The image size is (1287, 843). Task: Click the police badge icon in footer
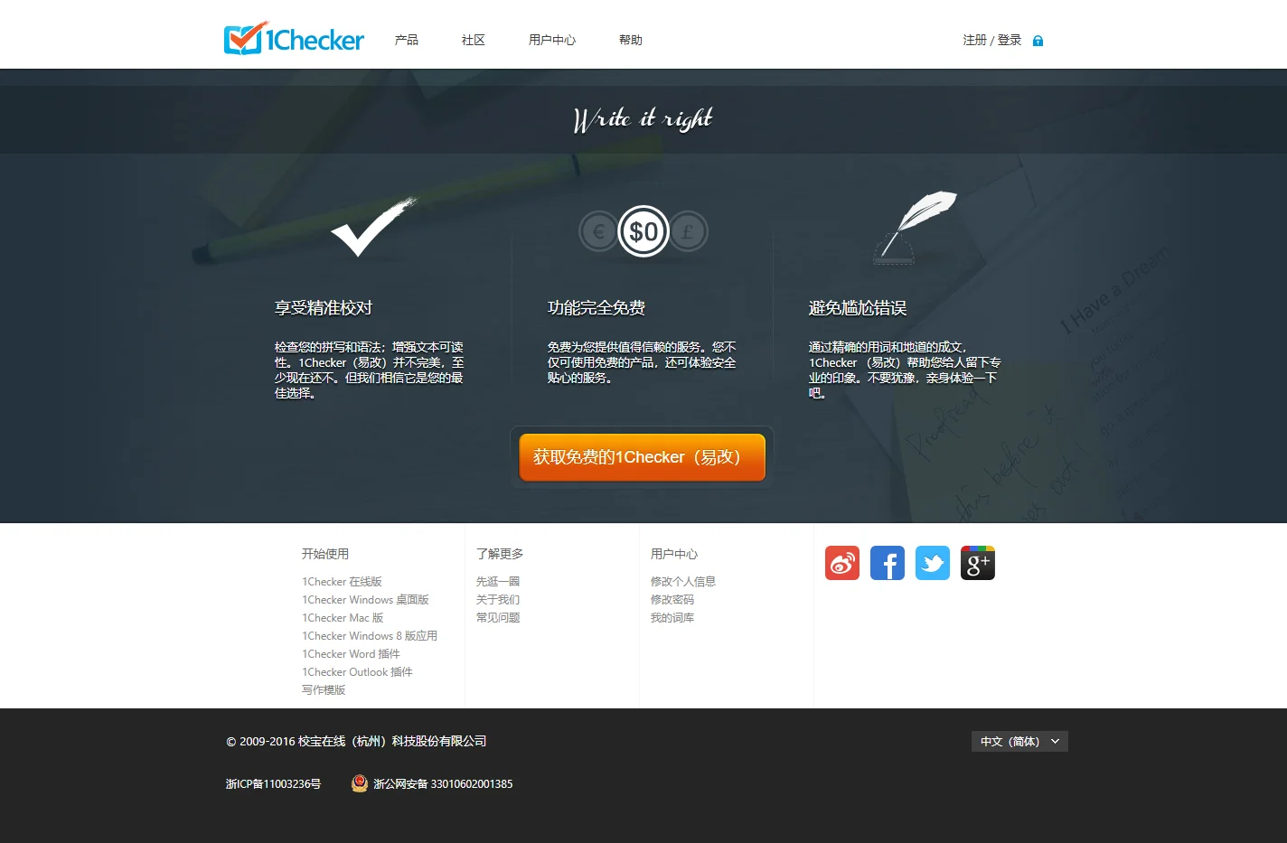click(x=360, y=783)
